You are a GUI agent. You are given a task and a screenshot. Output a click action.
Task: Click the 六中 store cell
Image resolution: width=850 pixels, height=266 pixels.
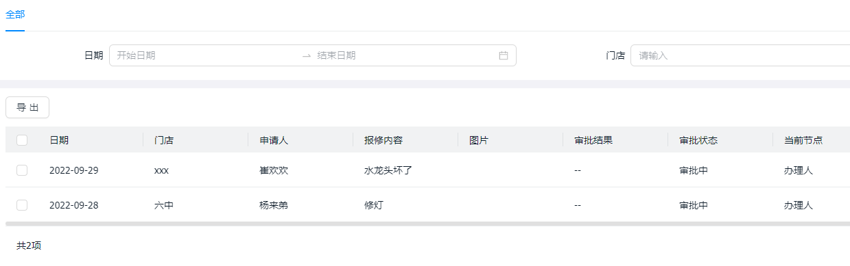click(164, 204)
